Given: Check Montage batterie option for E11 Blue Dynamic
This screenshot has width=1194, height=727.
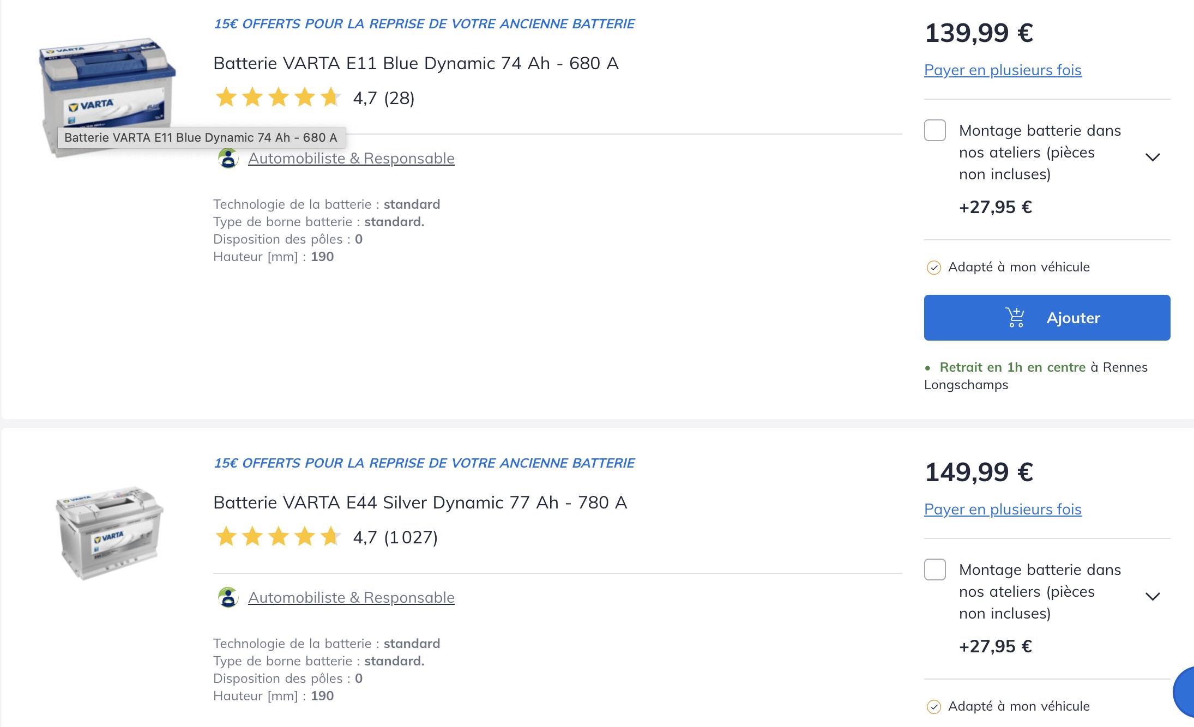Looking at the screenshot, I should (935, 130).
